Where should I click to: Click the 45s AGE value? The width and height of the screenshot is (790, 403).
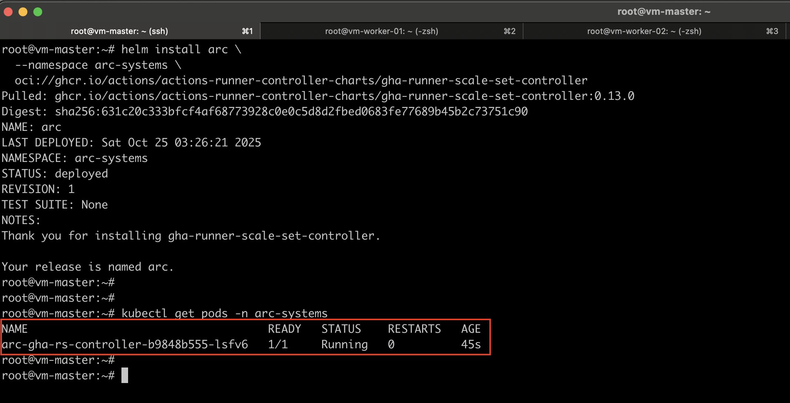pos(471,344)
